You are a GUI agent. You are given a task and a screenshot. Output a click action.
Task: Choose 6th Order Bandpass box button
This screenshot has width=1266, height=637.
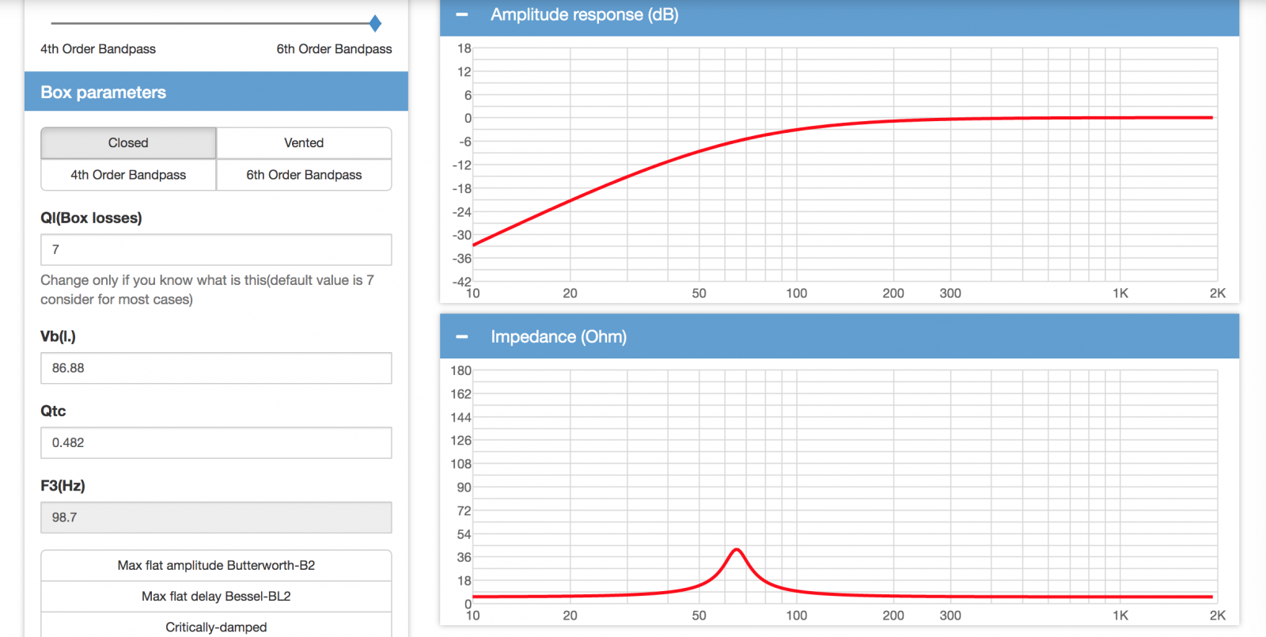304,175
